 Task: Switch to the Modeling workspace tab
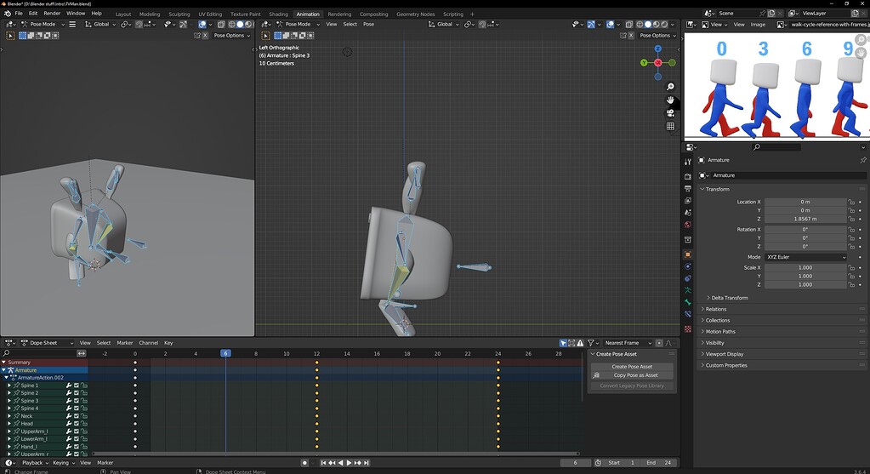click(150, 14)
